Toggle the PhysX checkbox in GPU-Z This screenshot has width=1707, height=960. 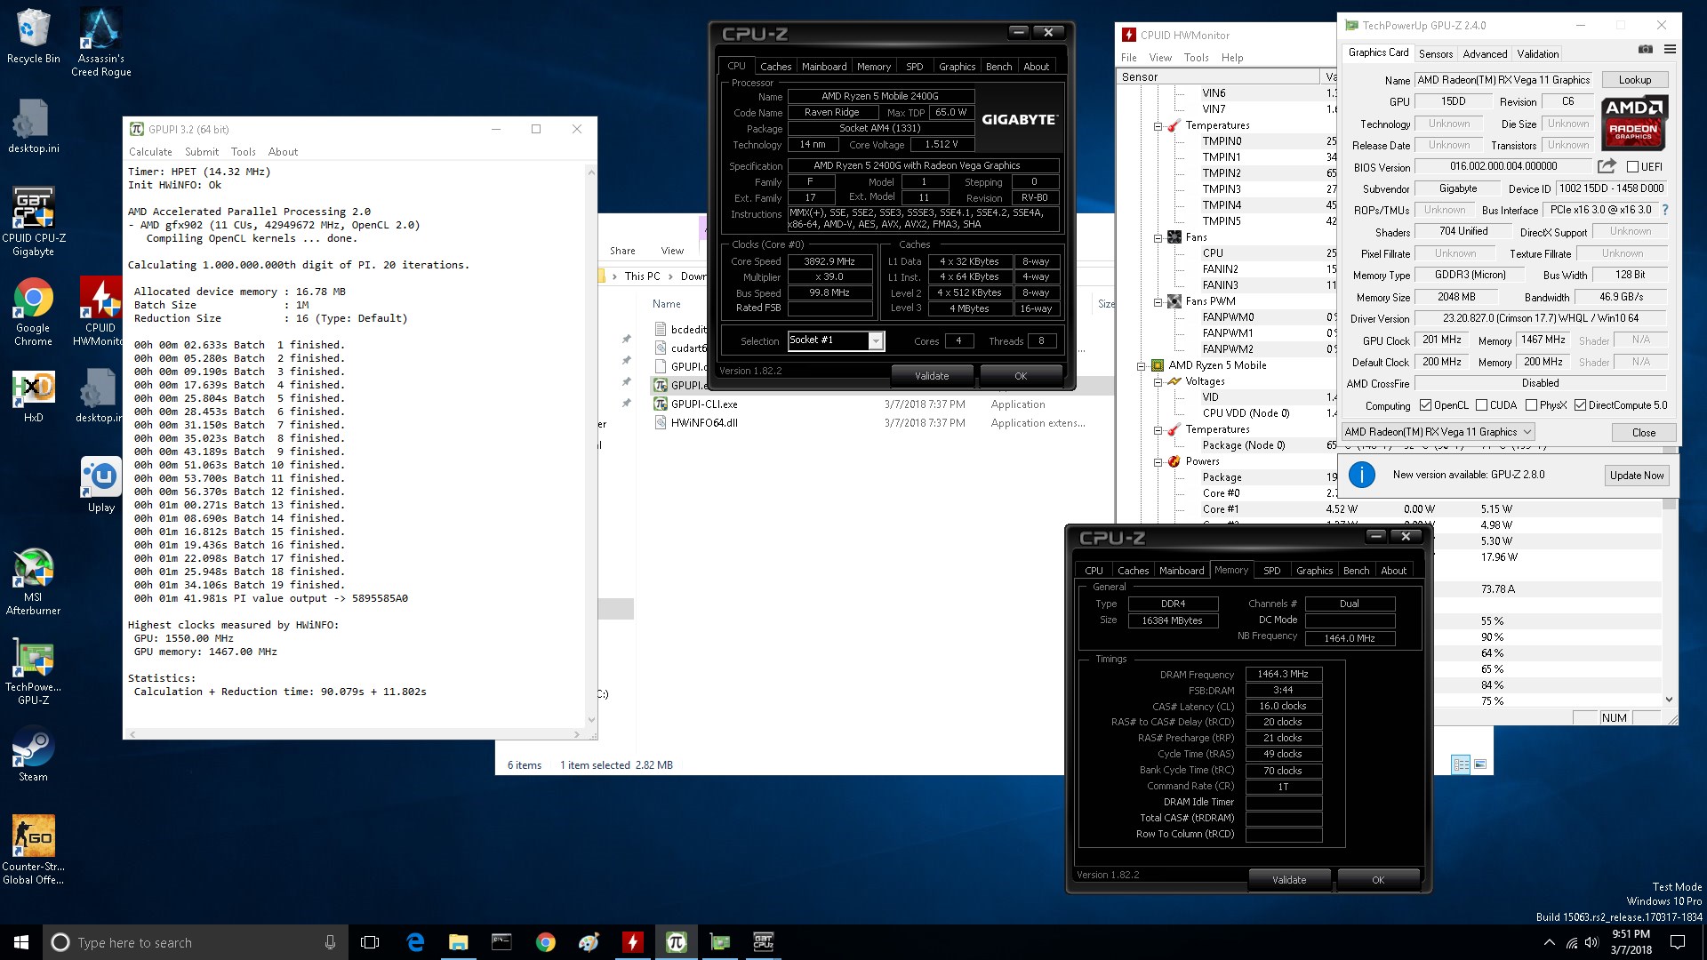coord(1531,405)
